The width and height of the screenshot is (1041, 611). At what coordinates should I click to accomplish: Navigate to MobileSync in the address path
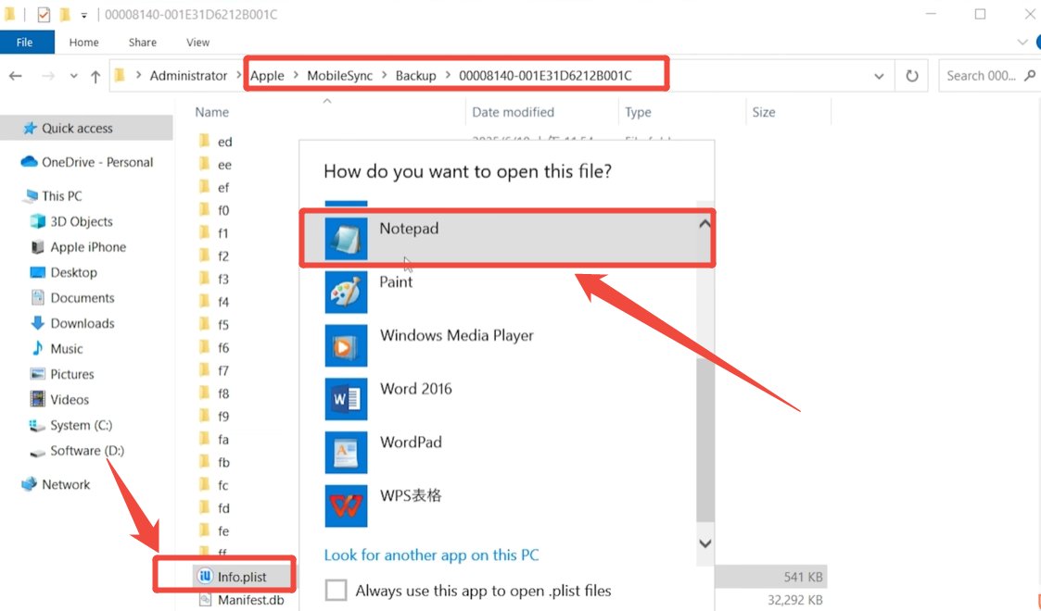pyautogui.click(x=340, y=76)
